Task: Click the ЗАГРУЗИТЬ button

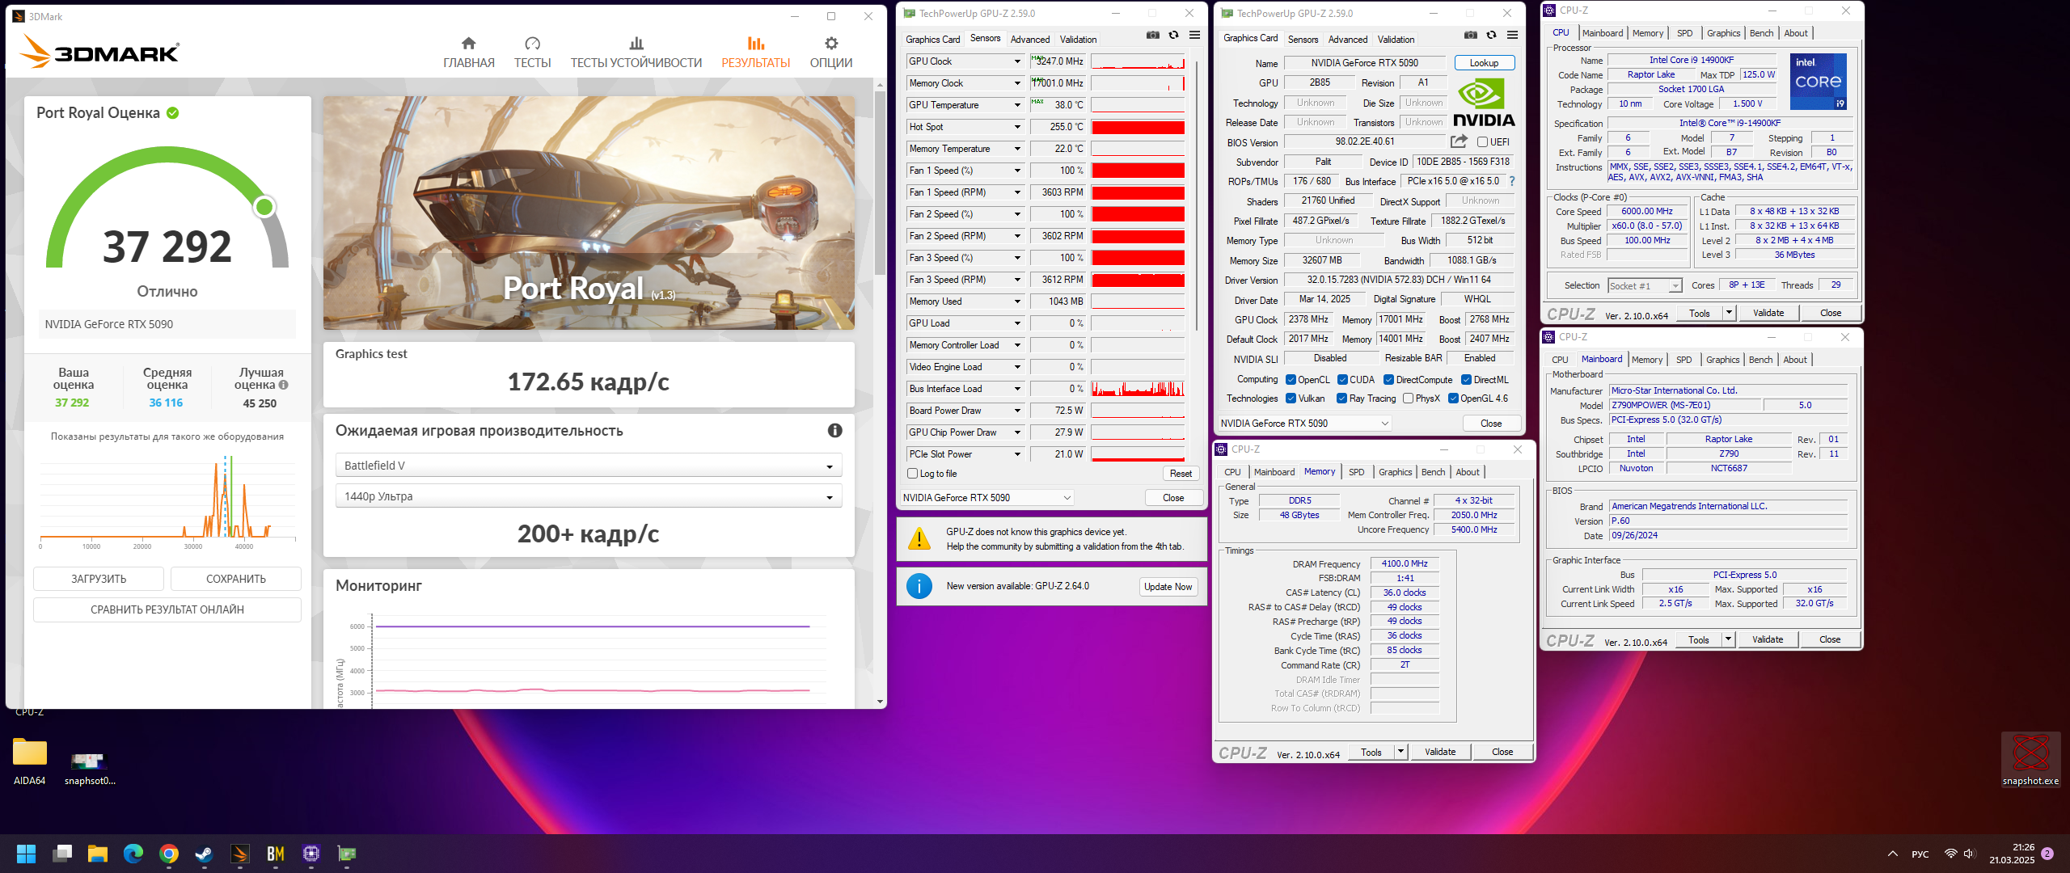Action: pyautogui.click(x=99, y=579)
